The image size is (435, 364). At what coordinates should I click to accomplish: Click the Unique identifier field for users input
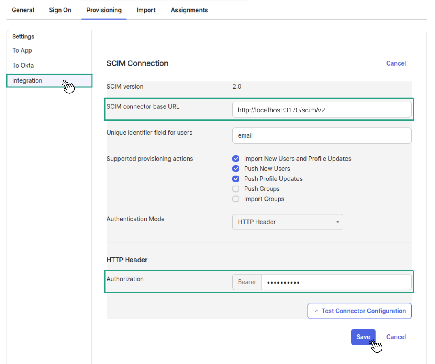click(x=322, y=135)
